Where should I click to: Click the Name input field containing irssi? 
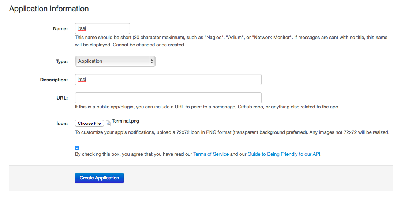102,28
